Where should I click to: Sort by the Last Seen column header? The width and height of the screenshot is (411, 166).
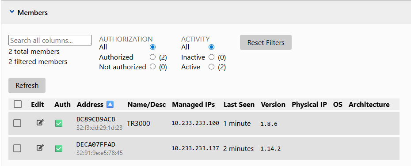pos(239,105)
